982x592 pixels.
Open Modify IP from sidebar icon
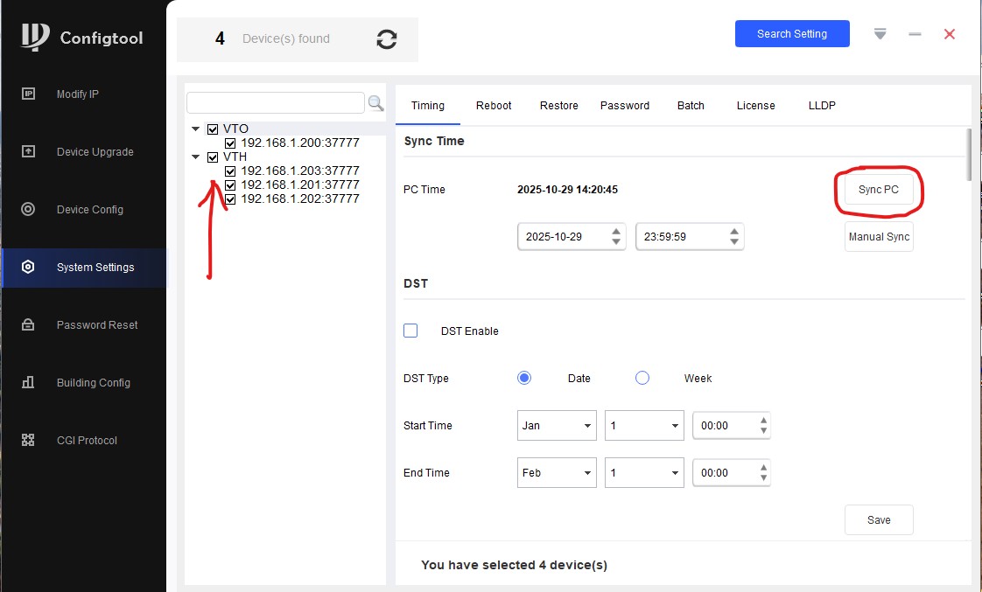28,94
